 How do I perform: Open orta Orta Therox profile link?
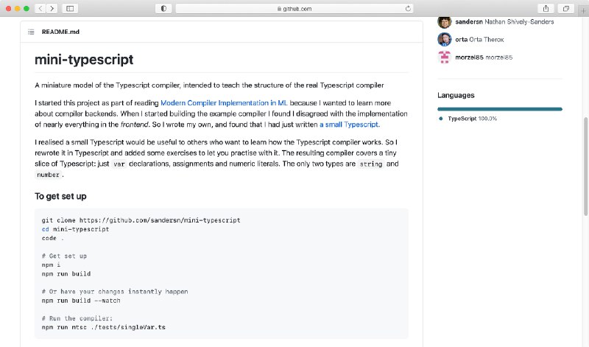click(x=479, y=40)
